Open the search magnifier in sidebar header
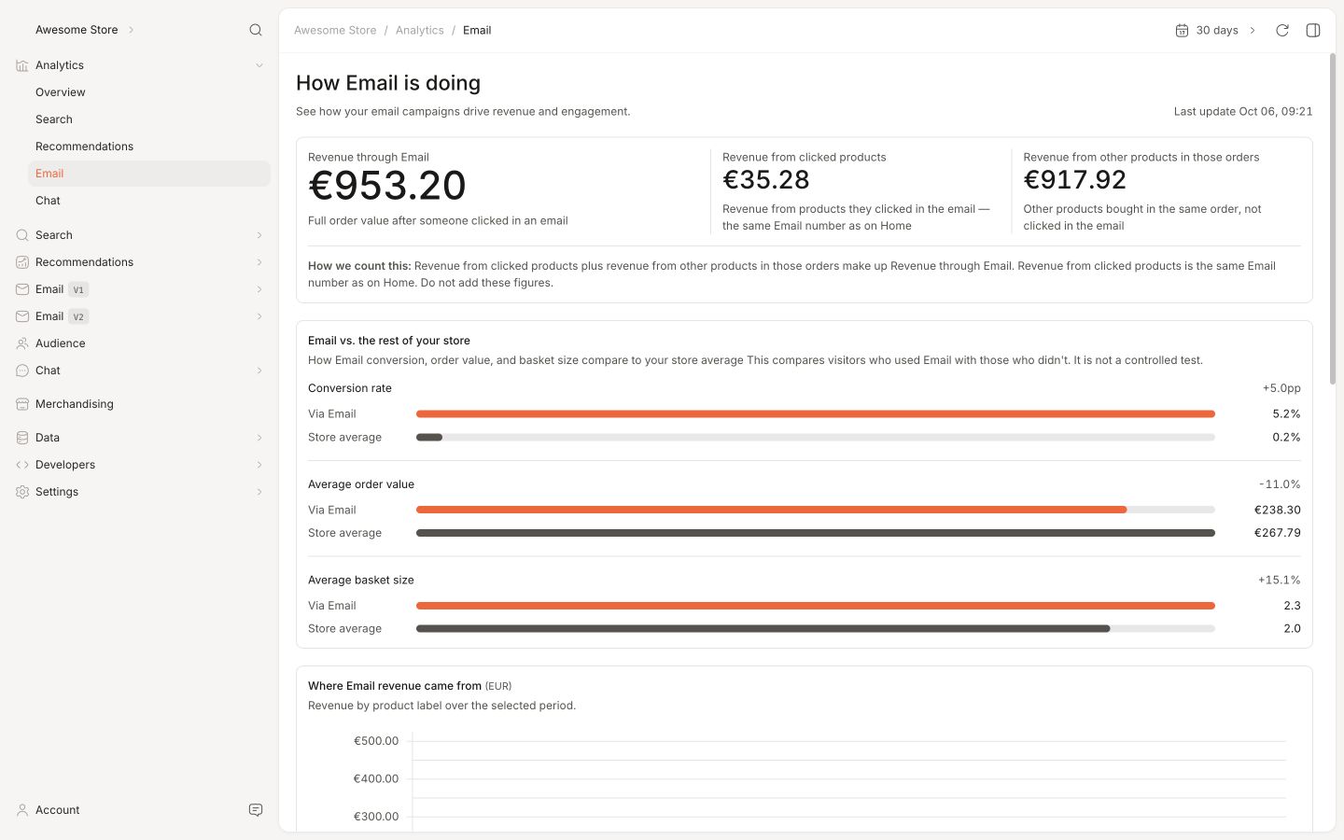Viewport: 1344px width, 840px height. tap(256, 30)
